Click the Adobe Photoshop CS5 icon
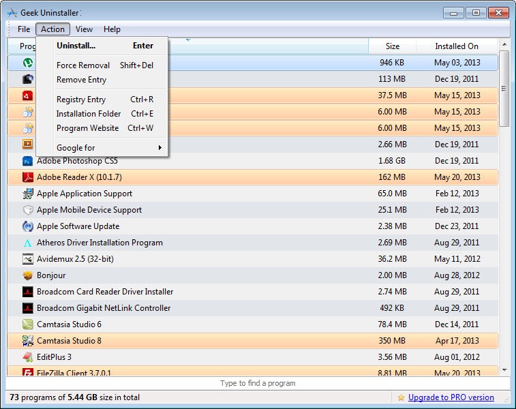 coord(27,161)
